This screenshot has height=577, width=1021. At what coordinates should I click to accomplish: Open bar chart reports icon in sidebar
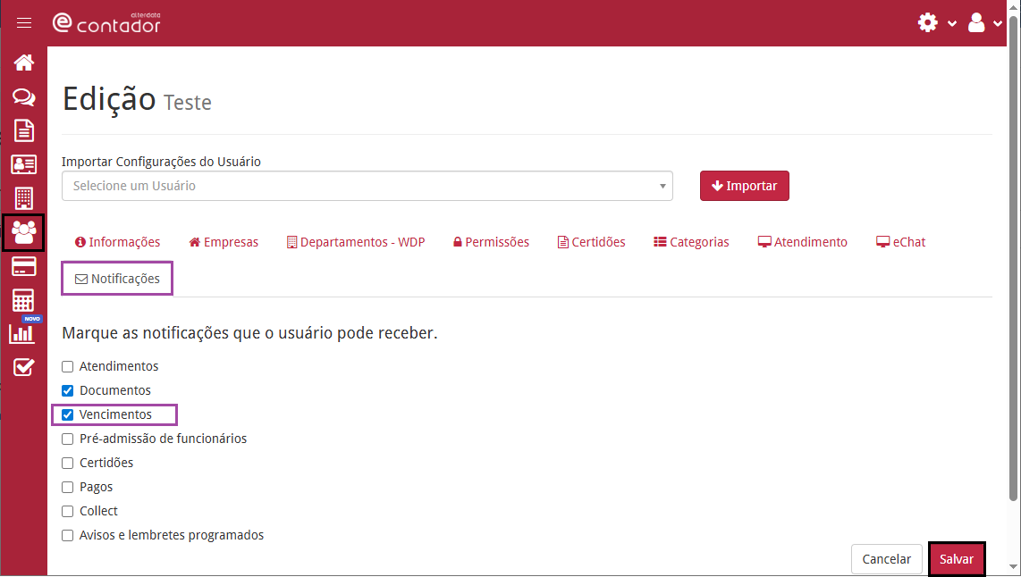pyautogui.click(x=22, y=334)
